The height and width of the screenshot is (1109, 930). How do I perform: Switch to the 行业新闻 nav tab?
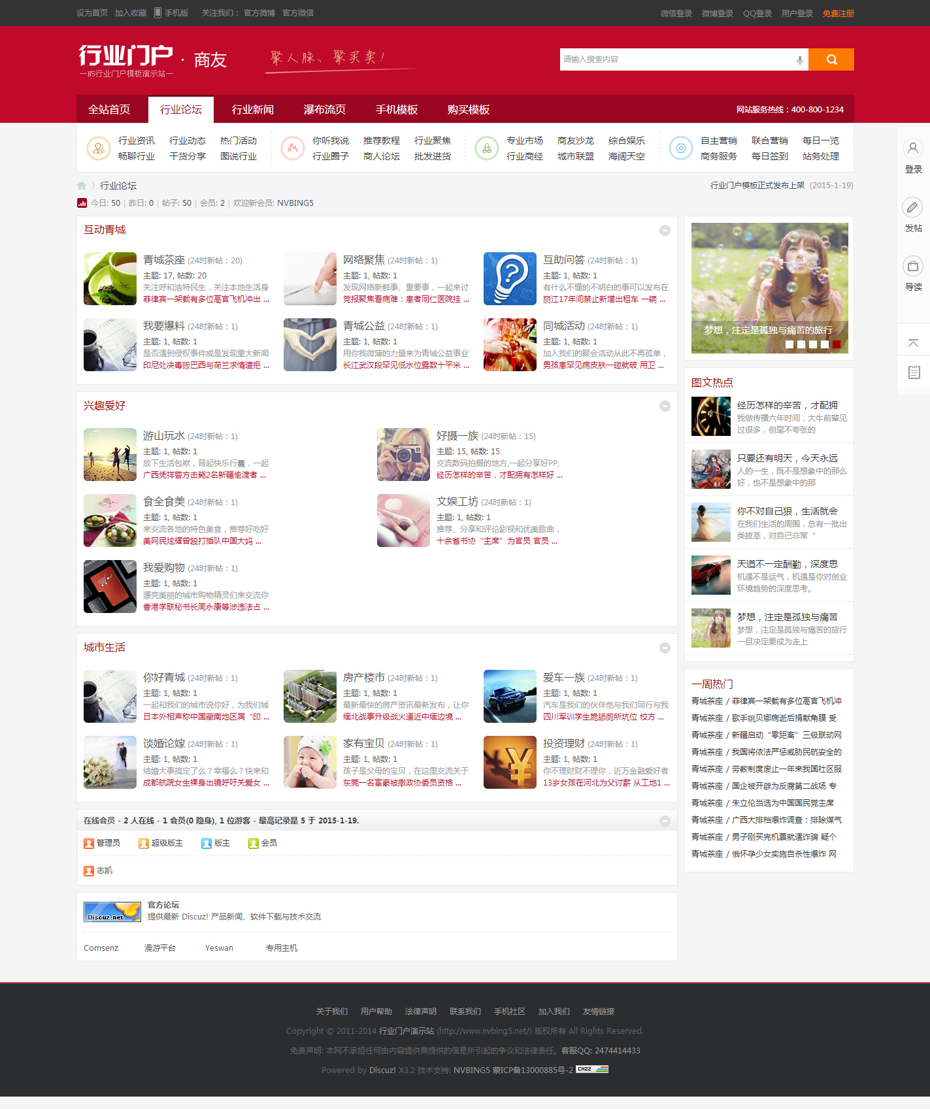(x=252, y=109)
